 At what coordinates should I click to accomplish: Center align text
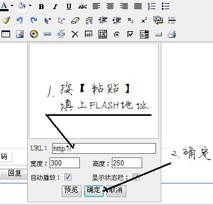110,6
